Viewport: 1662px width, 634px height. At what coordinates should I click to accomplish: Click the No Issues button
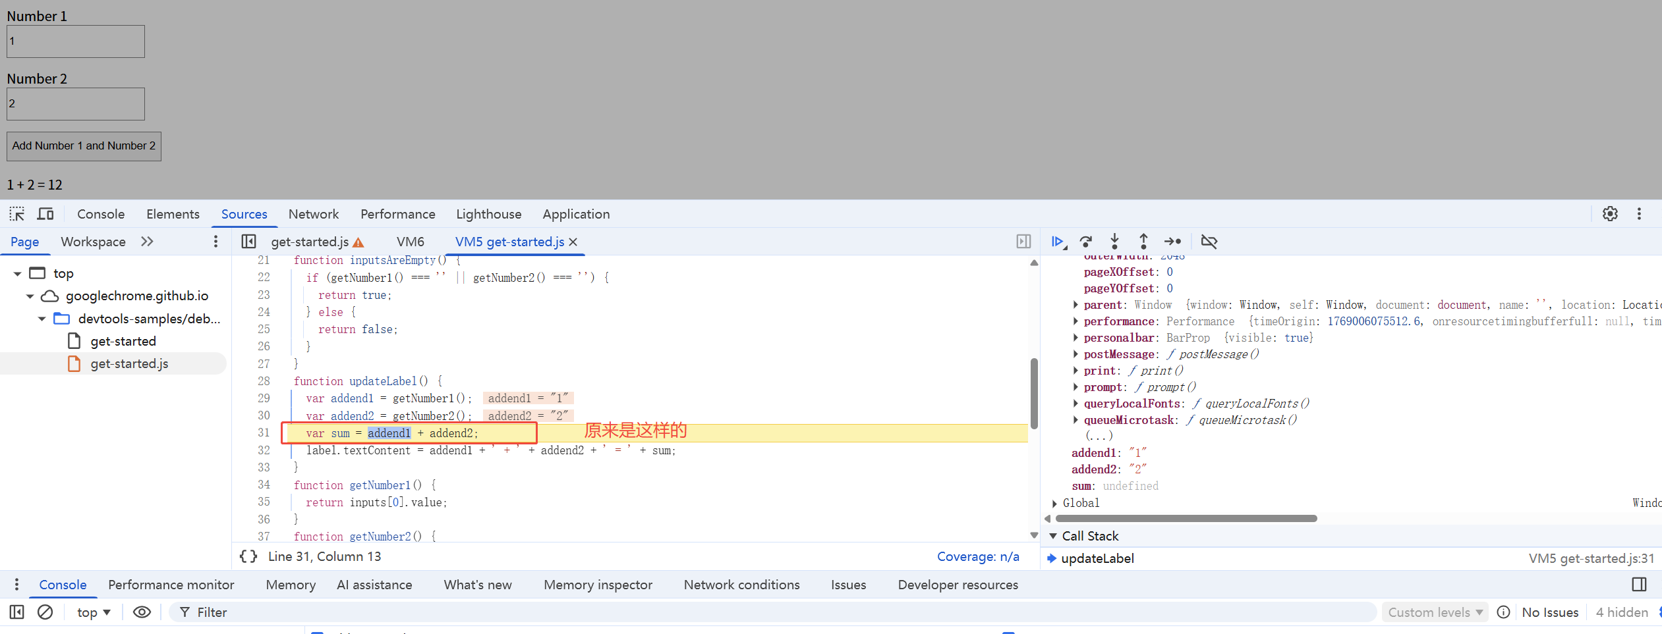coord(1550,612)
